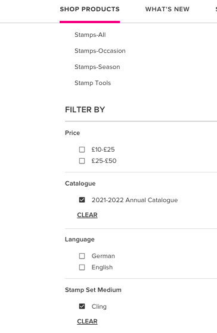Screen dimensions: 217x333
Task: Click the FILTER BY section title
Action: (85, 110)
